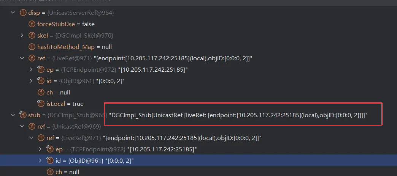Collapse the ref UnicastRef@969 node
Image resolution: width=397 pixels, height=176 pixels.
pyautogui.click(x=22, y=126)
